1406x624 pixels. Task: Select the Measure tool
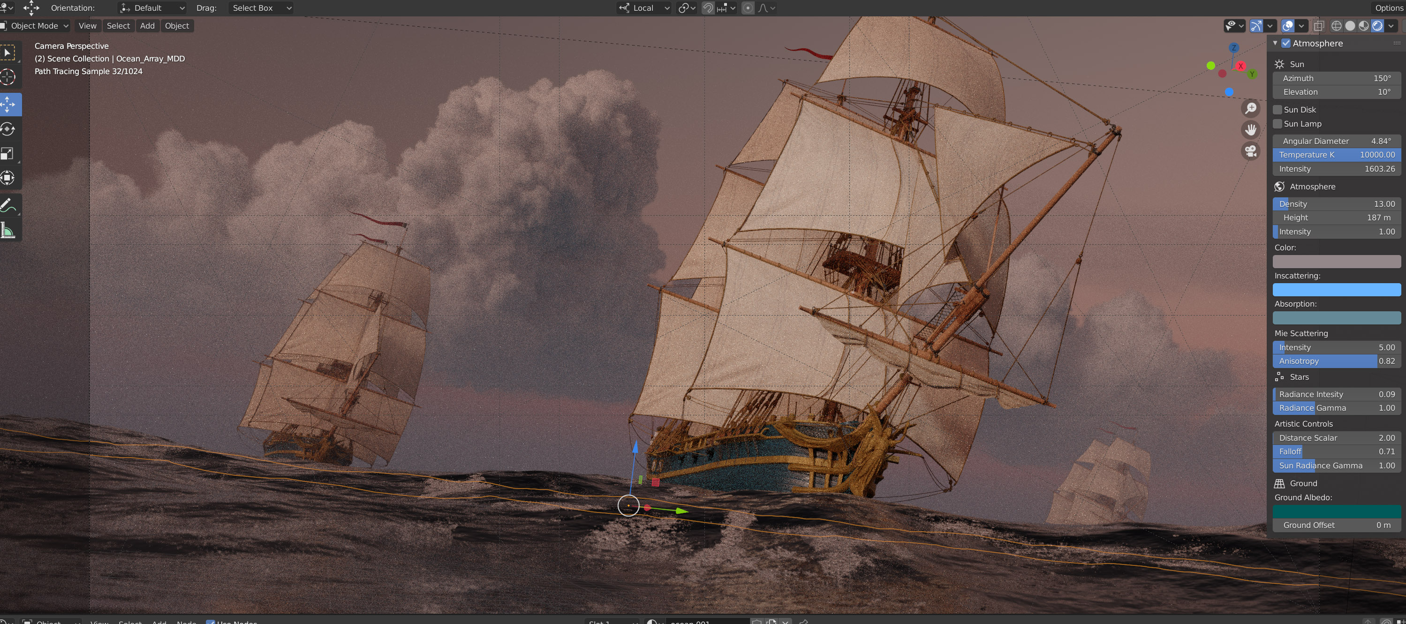pos(8,230)
